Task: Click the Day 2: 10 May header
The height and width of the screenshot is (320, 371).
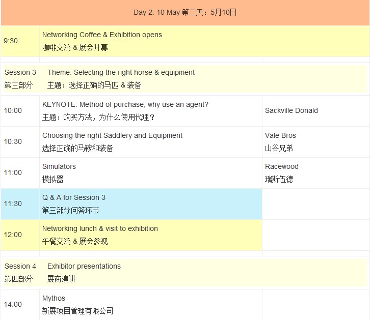Action: click(x=185, y=13)
